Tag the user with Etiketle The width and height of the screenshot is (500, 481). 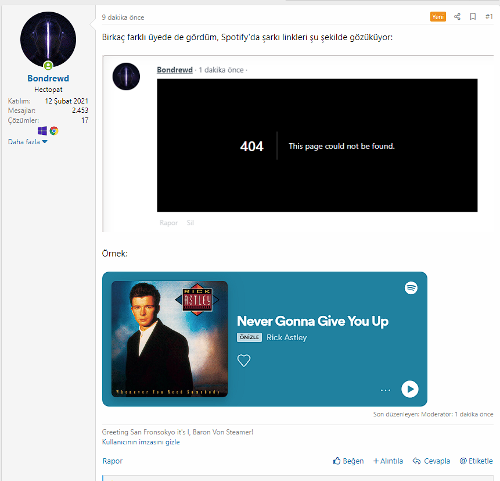(476, 461)
